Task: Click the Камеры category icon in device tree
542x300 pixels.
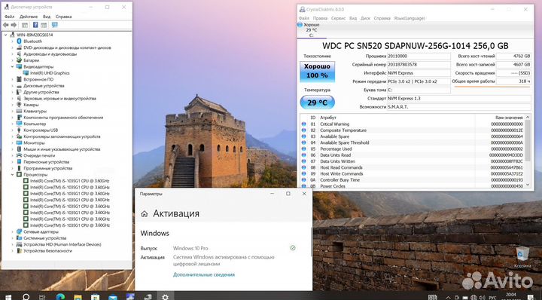Action: point(20,105)
